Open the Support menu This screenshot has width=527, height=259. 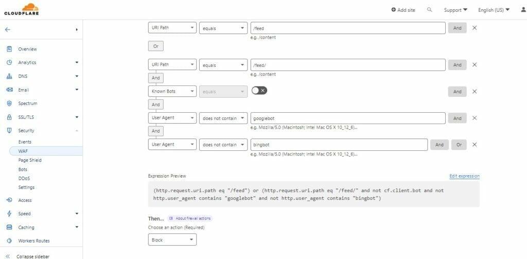coord(455,10)
